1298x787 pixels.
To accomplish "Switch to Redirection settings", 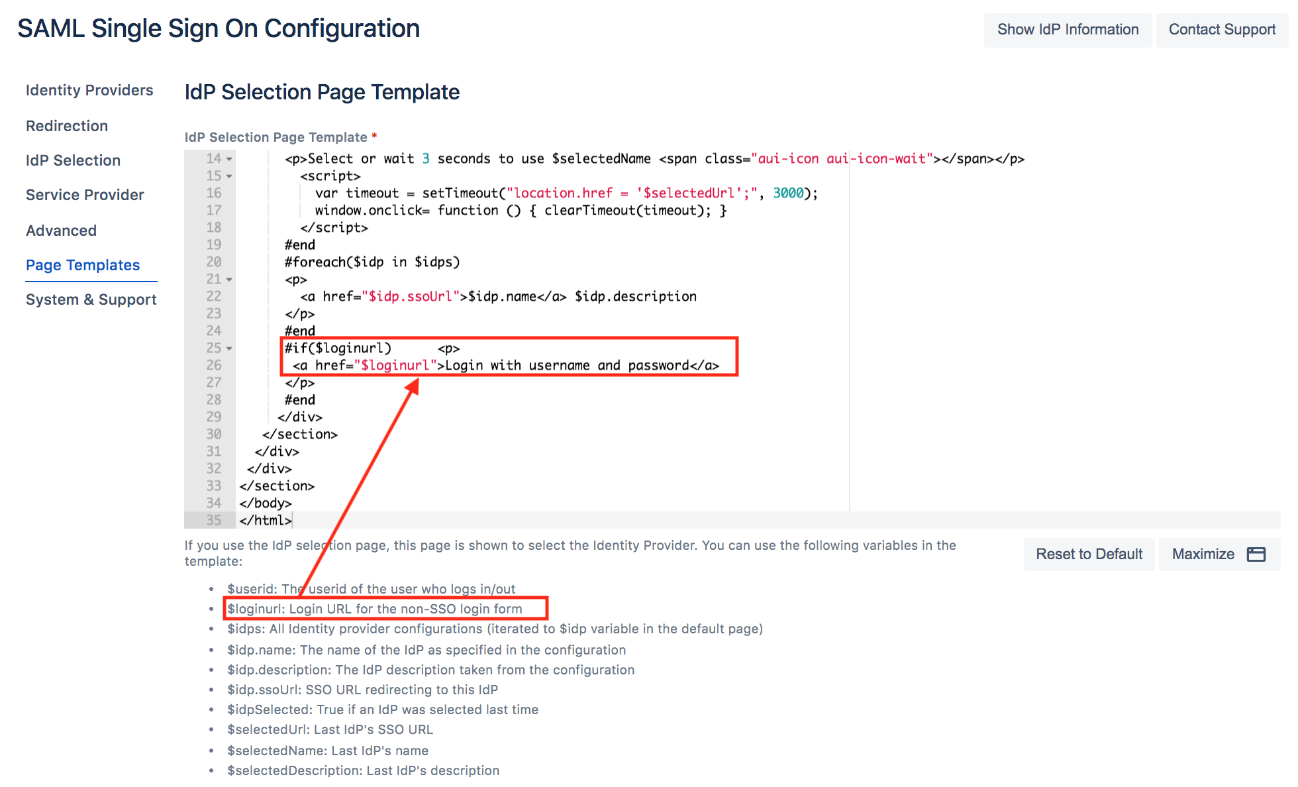I will (x=67, y=126).
